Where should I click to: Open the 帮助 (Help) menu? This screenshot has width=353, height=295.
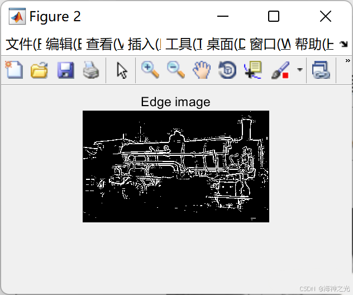(314, 44)
